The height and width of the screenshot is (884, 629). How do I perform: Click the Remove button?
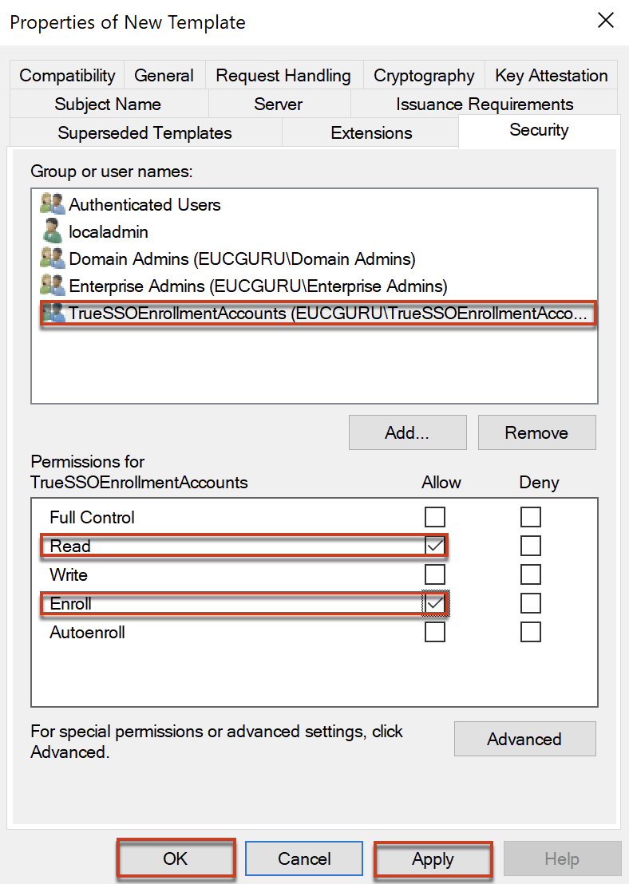coord(536,432)
